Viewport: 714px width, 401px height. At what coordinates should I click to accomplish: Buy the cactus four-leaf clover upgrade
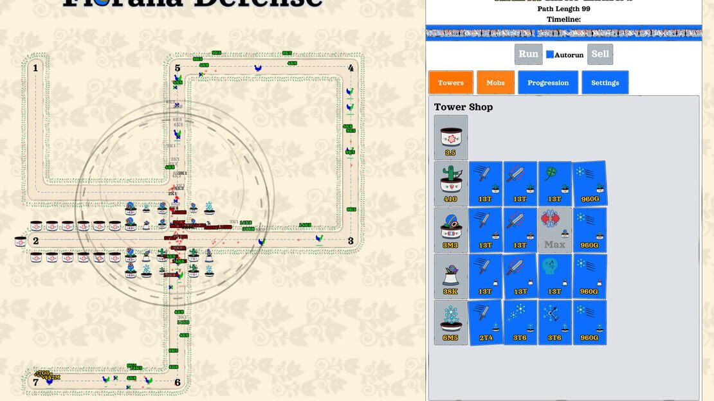pyautogui.click(x=554, y=183)
